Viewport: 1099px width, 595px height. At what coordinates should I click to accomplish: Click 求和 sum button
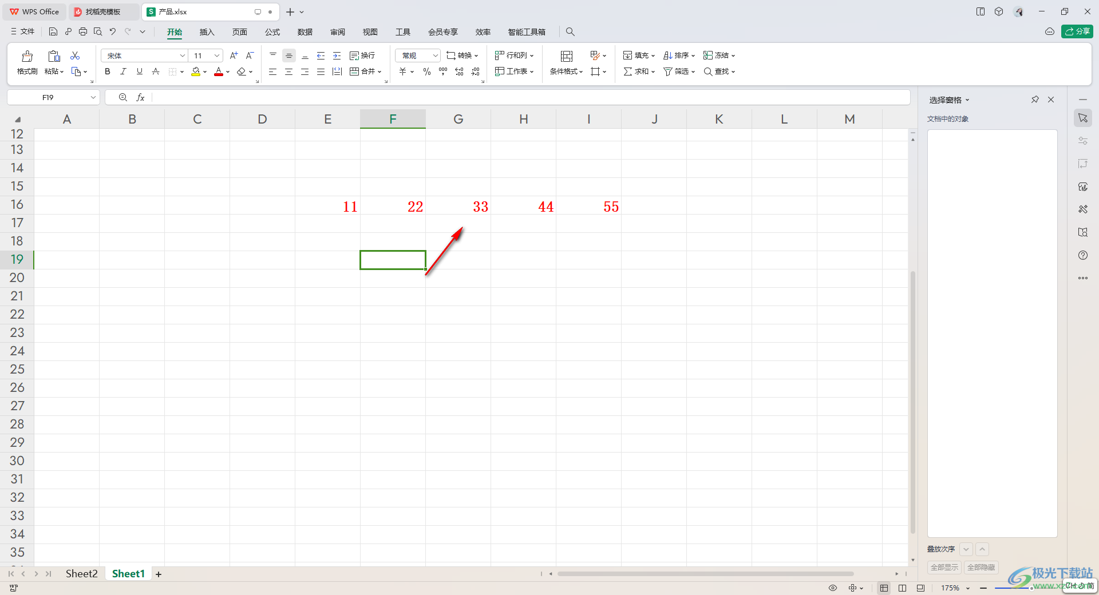click(x=639, y=72)
